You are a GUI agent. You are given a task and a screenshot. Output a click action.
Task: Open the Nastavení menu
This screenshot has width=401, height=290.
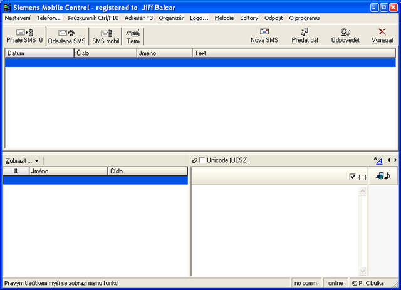(18, 18)
